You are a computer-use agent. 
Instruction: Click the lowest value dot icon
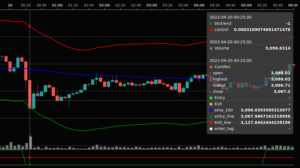pyautogui.click(x=211, y=85)
